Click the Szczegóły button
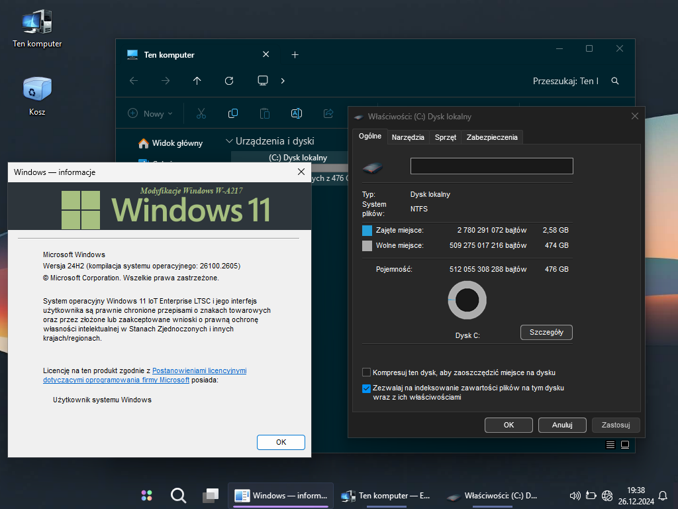This screenshot has width=678, height=509. tap(546, 332)
